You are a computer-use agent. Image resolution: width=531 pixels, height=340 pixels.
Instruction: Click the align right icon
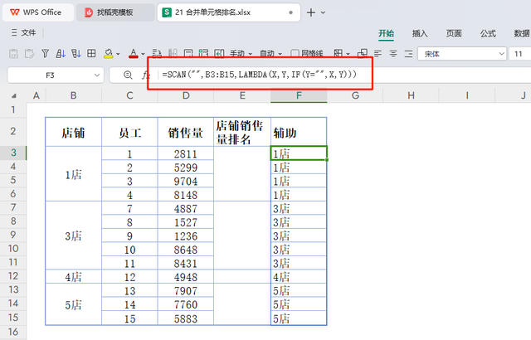(409, 53)
